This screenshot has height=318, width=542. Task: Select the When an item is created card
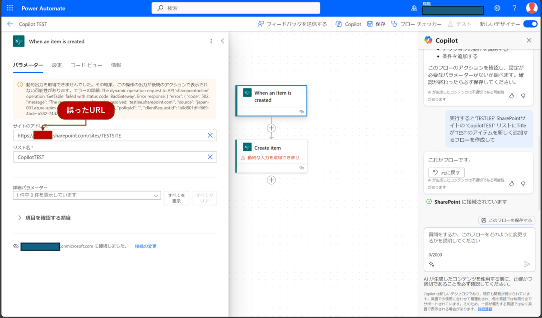pos(271,100)
